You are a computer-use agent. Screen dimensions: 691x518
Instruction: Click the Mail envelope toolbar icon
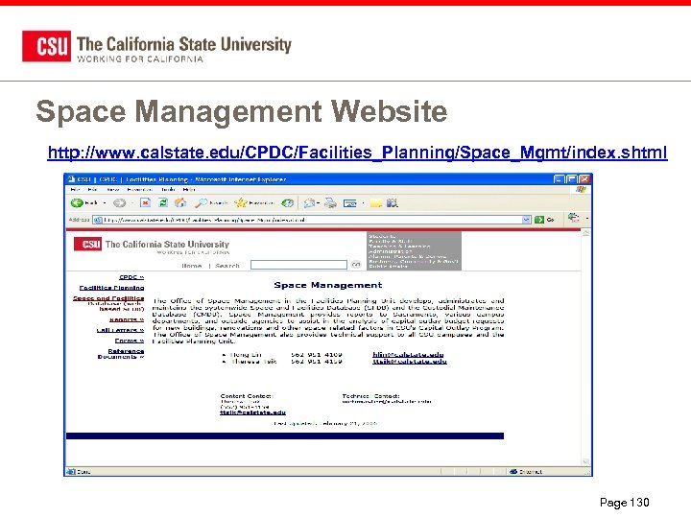point(309,202)
